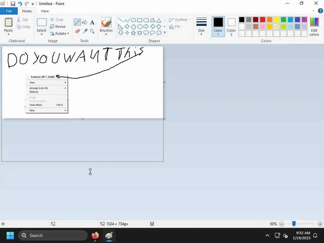Pick the yellow color swatch
The height and width of the screenshot is (243, 324).
(277, 20)
